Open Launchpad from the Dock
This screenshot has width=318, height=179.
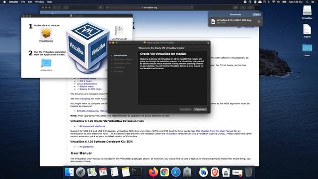click(x=80, y=172)
